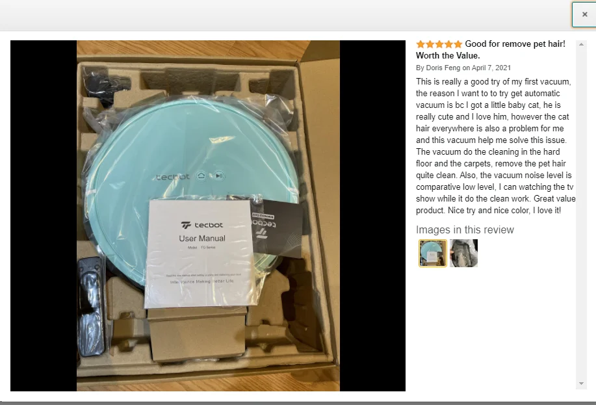Click the 'Images in this review' heading
596x405 pixels.
[x=465, y=229]
